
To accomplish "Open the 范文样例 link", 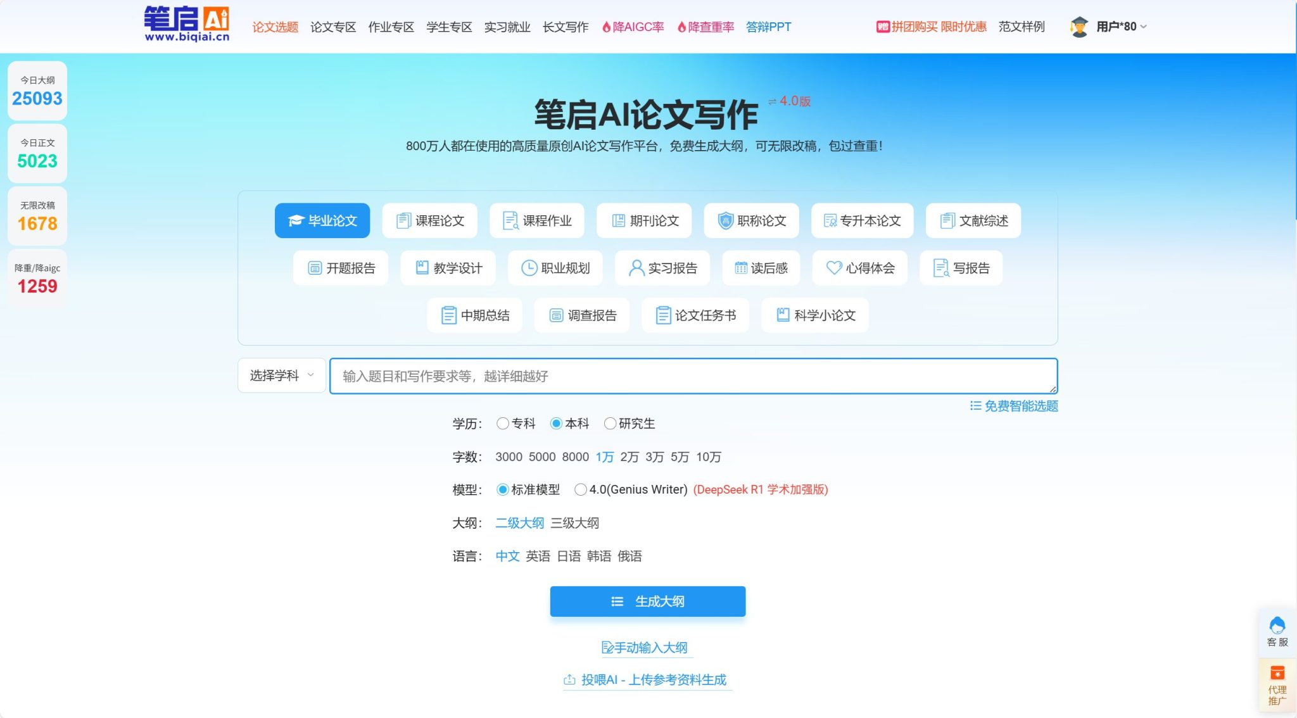I will tap(1022, 27).
